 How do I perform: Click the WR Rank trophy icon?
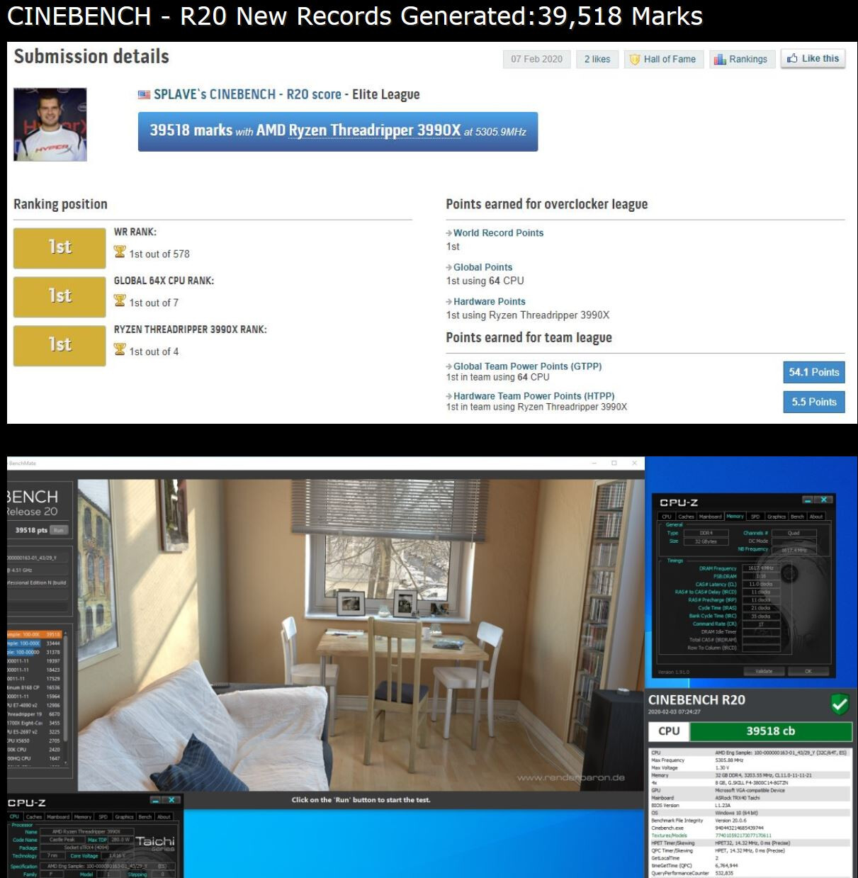(120, 252)
